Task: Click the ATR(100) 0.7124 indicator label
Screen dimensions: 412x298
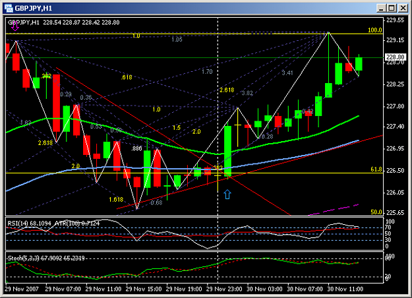Action: 77,223
